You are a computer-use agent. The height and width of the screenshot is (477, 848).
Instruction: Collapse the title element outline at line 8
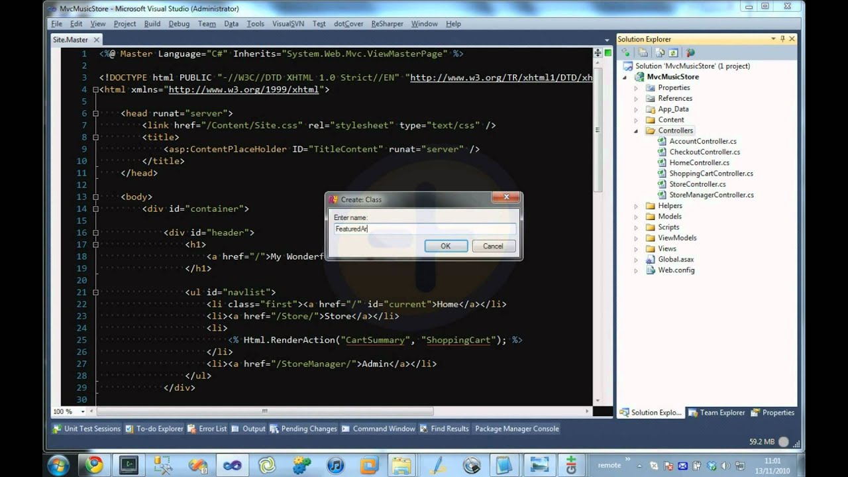click(95, 137)
